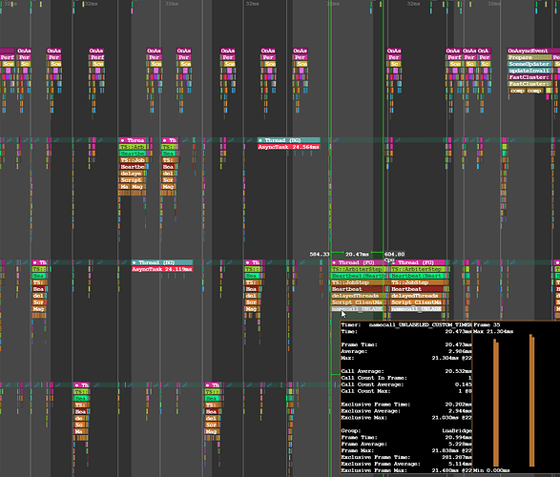Viewport: 560px width, 477px height.
Task: Click the 604.80 range end label
Action: [395, 254]
